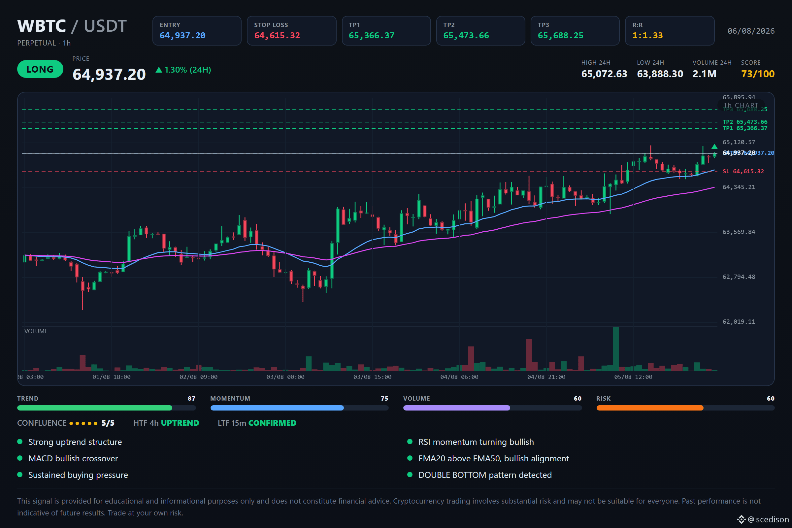The image size is (792, 528).
Task: Click the MACD bullish crossover bullet
Action: pos(68,459)
